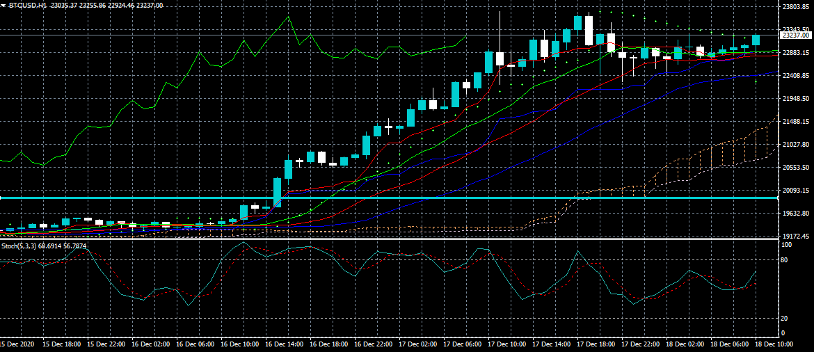Click the BTCUSD,H1 chart title text

pos(28,5)
